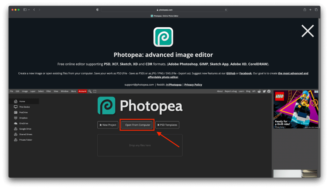Image resolution: width=329 pixels, height=189 pixels.
Task: Open a new tab with plus icon
Action: point(310,10)
